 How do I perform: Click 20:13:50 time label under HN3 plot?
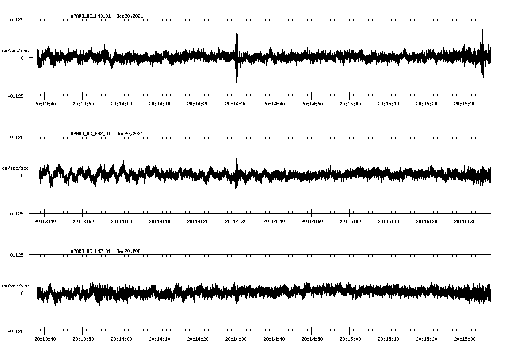(x=83, y=104)
